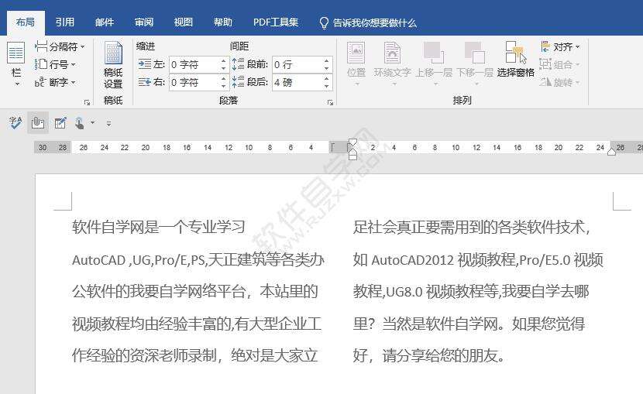Click the line 公软件的我要自学网络平台
The width and height of the screenshot is (643, 394).
pos(194,292)
